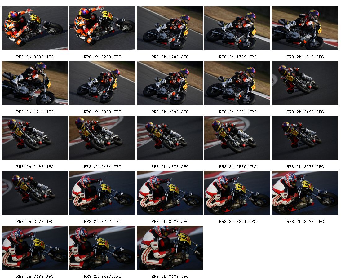Open photo RR8-2h-2389.JPG
Image resolution: width=341 pixels, height=279 pixels.
[x=102, y=83]
